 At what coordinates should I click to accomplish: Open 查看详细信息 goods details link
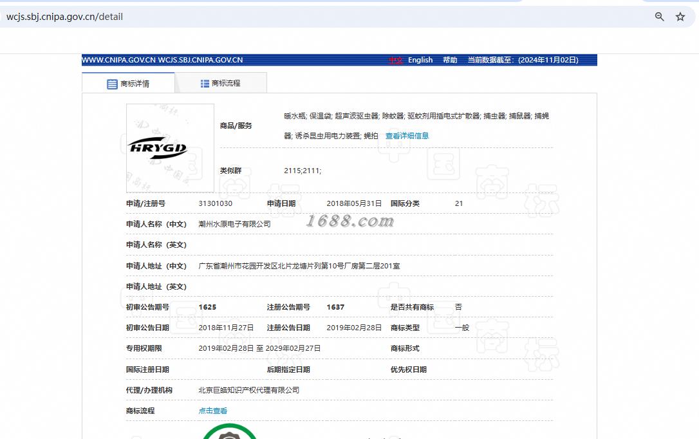click(407, 136)
